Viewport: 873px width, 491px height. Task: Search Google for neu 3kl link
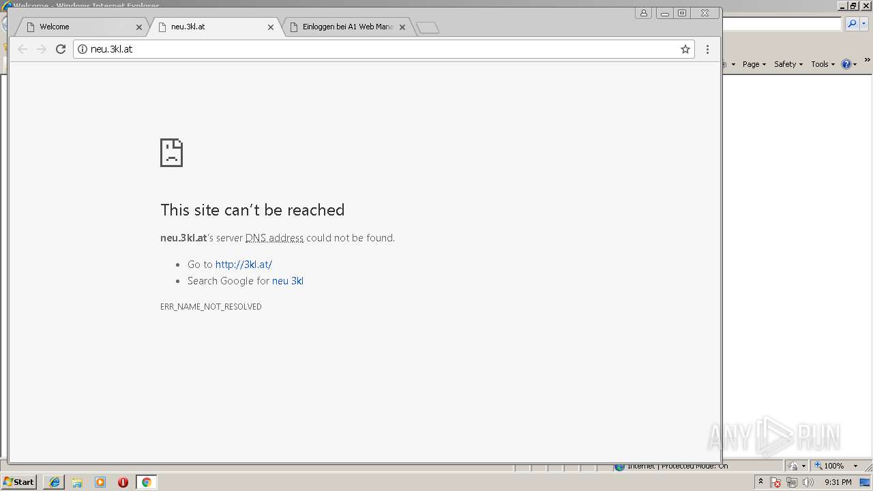[x=288, y=281]
